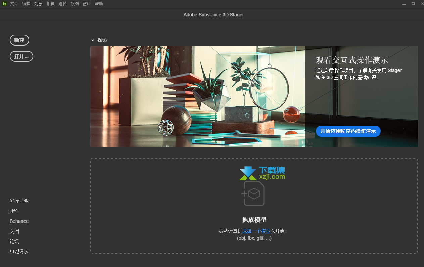This screenshot has width=424, height=267.
Task: Open the 帮助 menu
Action: coord(99,4)
